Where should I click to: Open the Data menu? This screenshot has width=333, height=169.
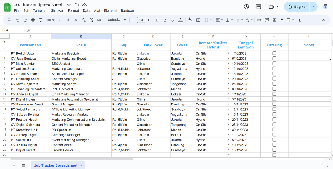coord(87,10)
